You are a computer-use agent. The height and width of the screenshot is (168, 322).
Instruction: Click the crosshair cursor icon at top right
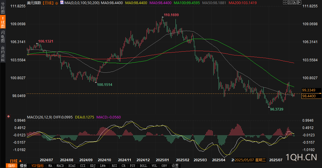pyautogui.click(x=285, y=3)
